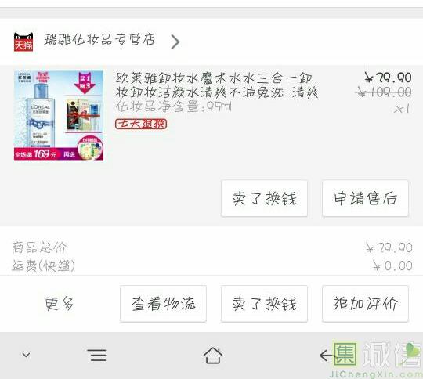Collapse the navigation bar with down chevron

tap(26, 355)
